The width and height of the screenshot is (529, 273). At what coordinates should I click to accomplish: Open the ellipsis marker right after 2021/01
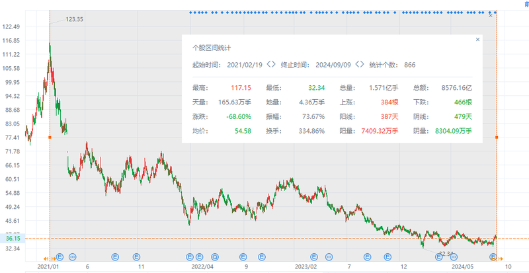pyautogui.click(x=72, y=256)
